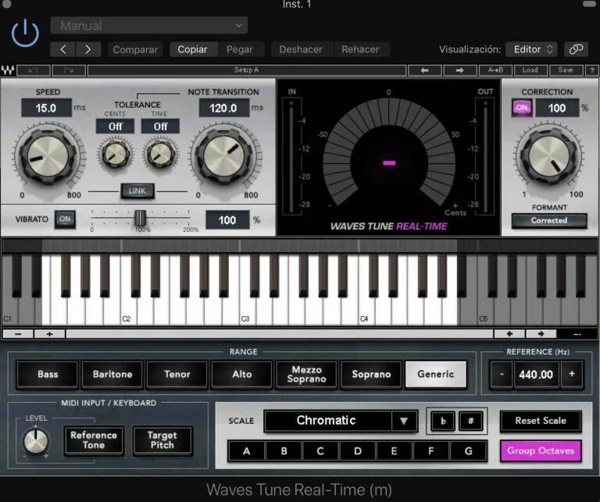This screenshot has height=502, width=600.
Task: Select the Baritone range
Action: [112, 374]
